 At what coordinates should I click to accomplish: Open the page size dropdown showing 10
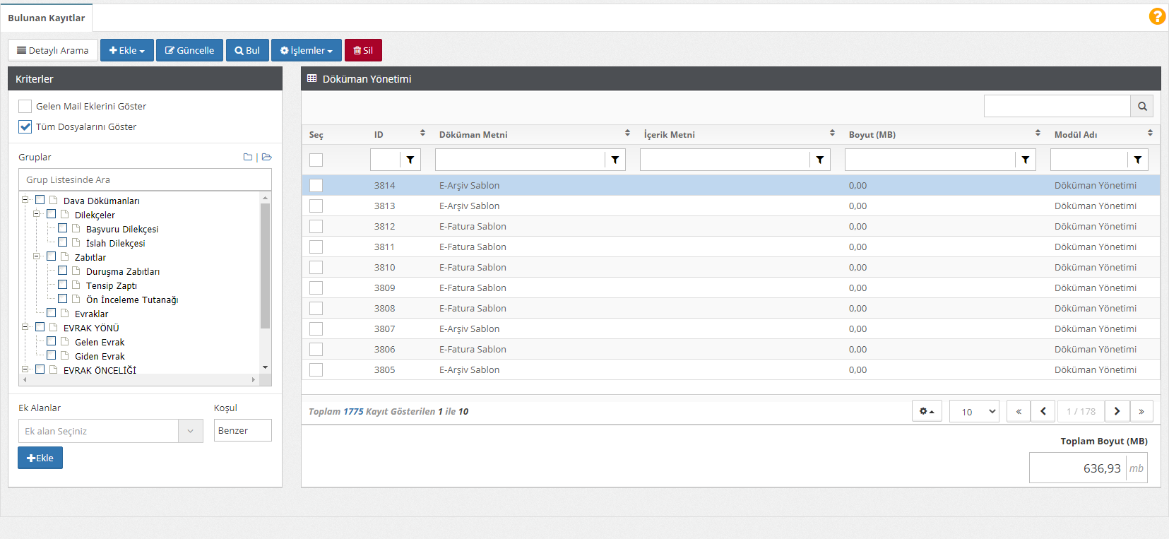[x=973, y=412]
